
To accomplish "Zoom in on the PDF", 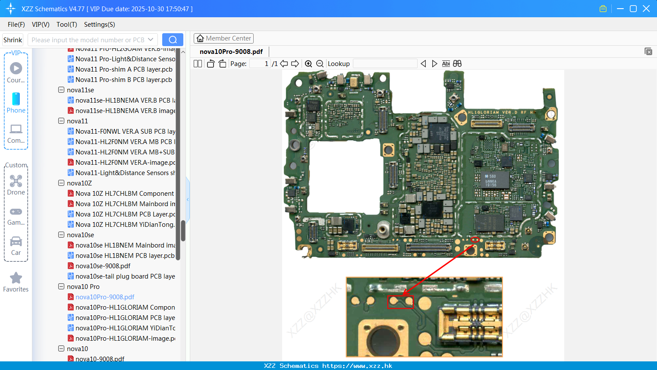I will click(308, 64).
